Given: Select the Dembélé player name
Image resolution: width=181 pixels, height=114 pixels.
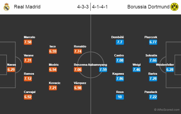Looking at the screenshot, I should [118, 37].
